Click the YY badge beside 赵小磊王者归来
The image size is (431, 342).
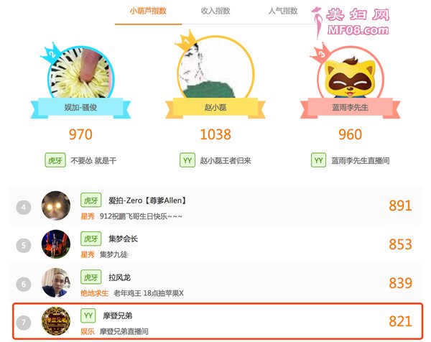[x=187, y=160]
